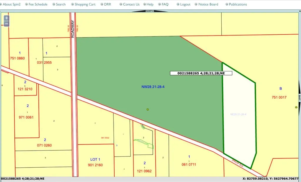301x182 pixels.
Task: Open the Fee Schedule page
Action: pyautogui.click(x=38, y=4)
